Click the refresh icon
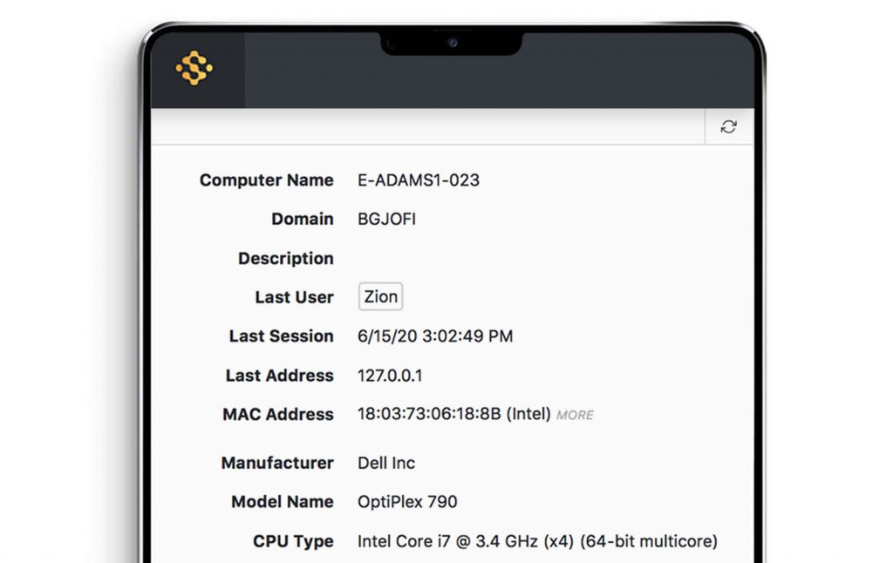The image size is (893, 563). [x=728, y=127]
